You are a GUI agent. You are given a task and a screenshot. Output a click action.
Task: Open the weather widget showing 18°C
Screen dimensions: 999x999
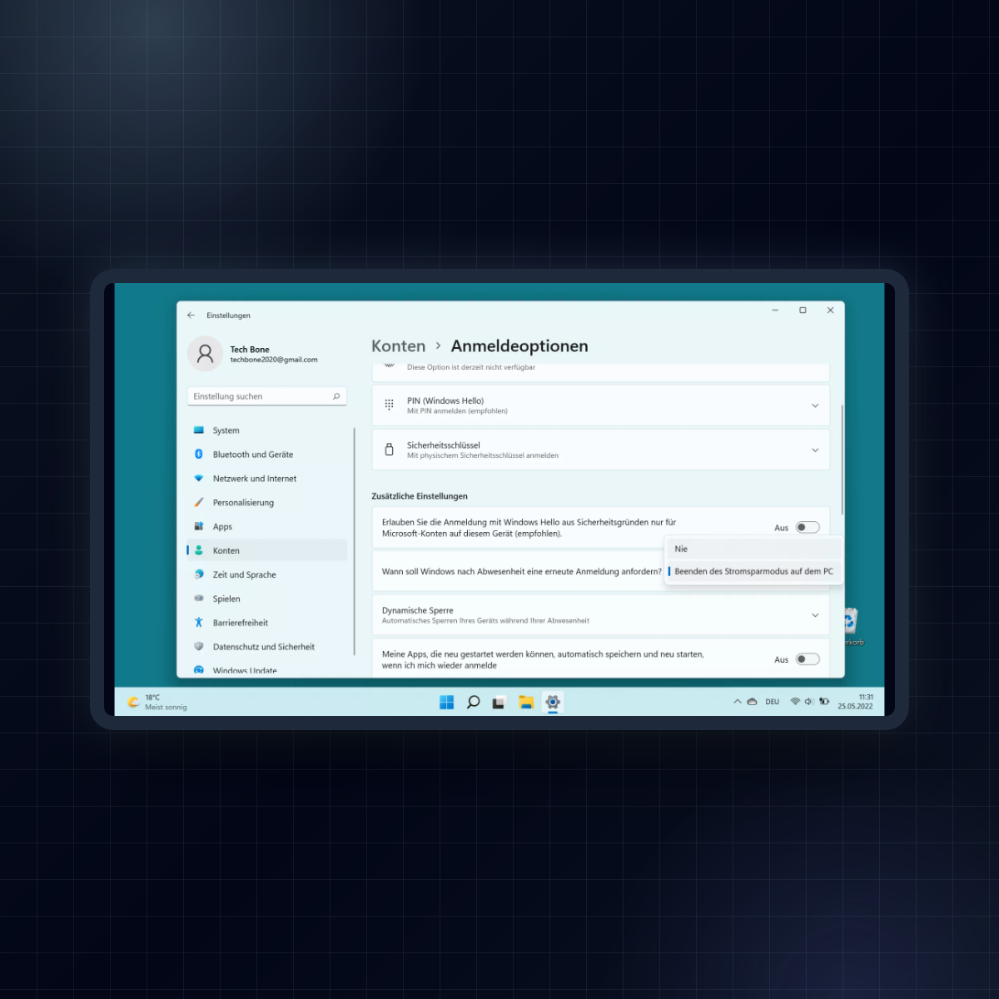point(157,703)
